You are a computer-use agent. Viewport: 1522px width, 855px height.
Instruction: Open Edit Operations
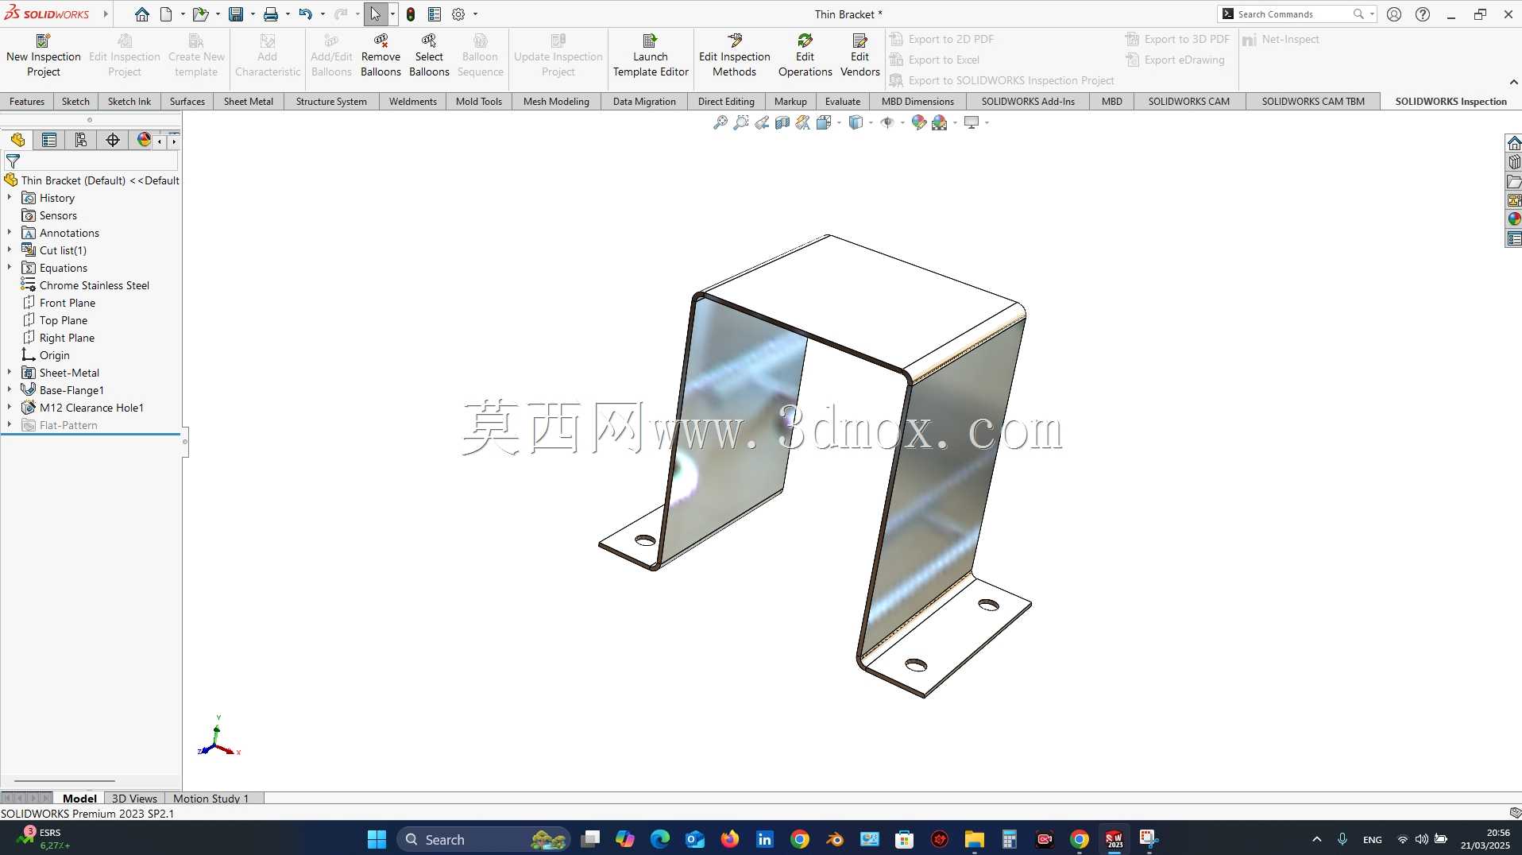click(x=805, y=56)
